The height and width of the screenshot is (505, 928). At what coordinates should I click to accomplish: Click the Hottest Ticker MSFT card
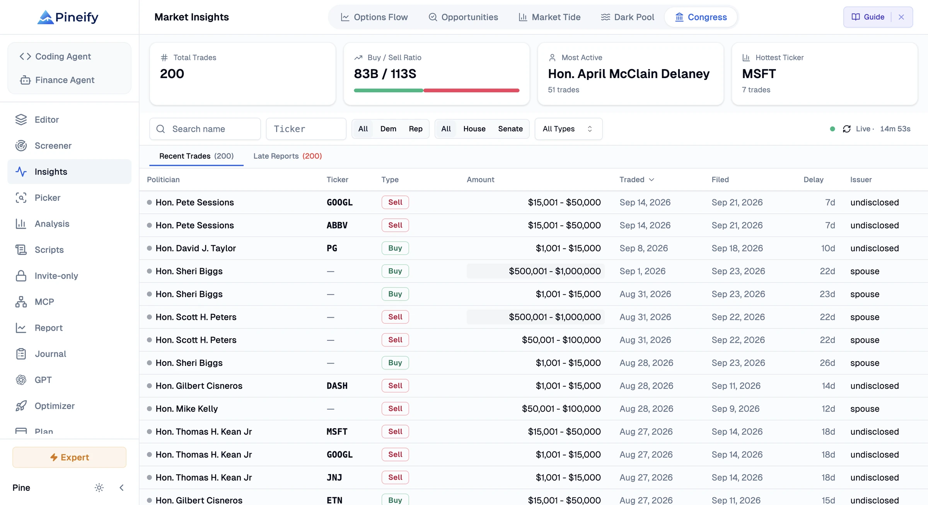pyautogui.click(x=824, y=74)
